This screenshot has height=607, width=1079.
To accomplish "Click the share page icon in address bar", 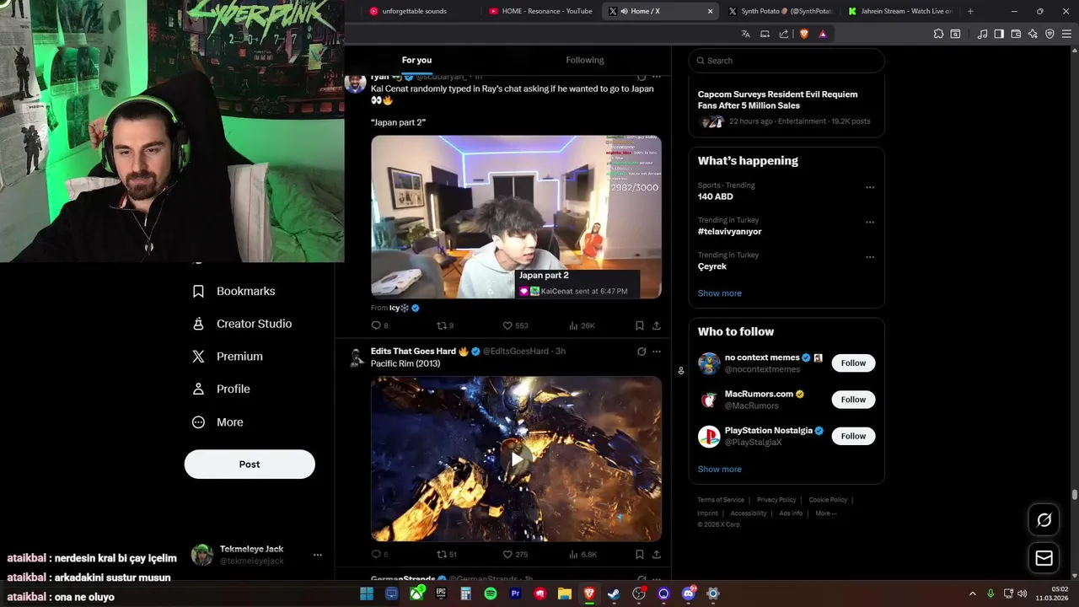I will point(784,34).
